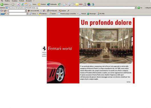The width and height of the screenshot is (151, 108).
Task: Click the Edit page icon beside Print
Action: coord(73,4)
